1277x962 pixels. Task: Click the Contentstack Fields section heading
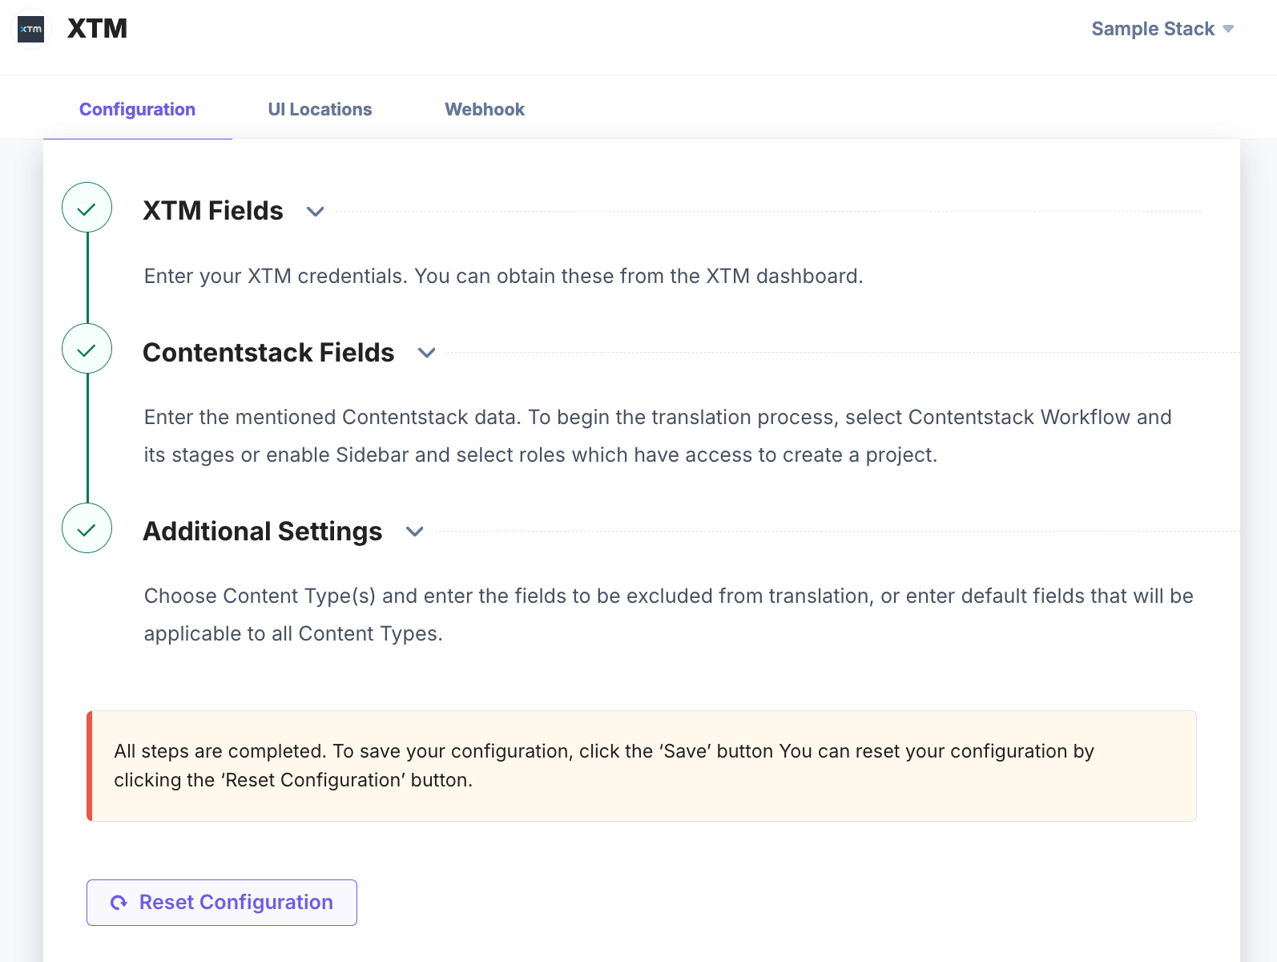point(268,353)
